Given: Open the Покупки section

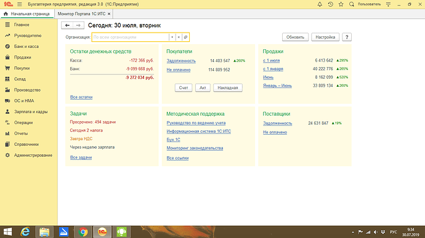Looking at the screenshot, I should coord(22,68).
